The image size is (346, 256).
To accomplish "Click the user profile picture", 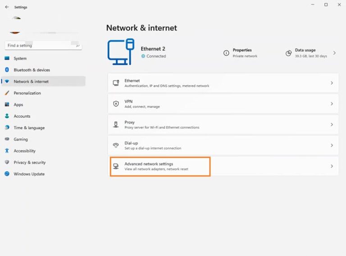I will 15,25.
